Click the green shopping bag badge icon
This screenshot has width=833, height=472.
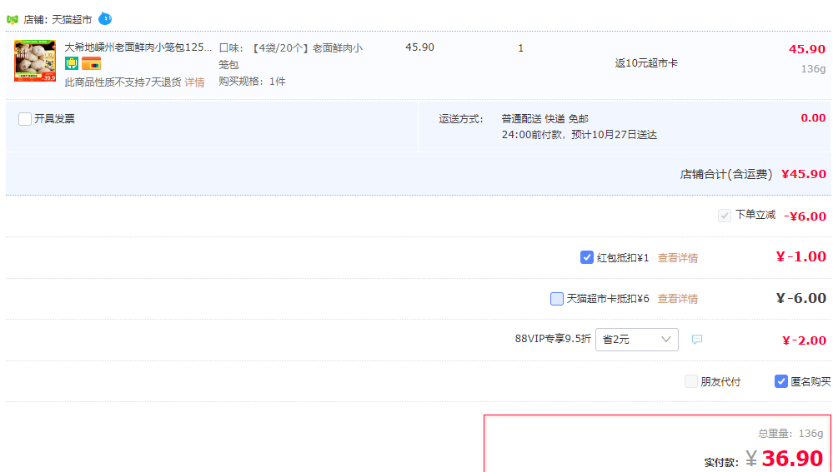tap(72, 63)
